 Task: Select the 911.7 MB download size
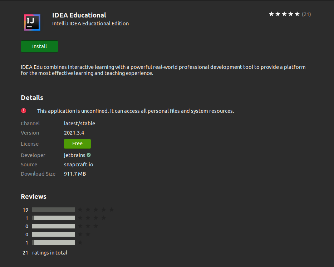(x=75, y=174)
